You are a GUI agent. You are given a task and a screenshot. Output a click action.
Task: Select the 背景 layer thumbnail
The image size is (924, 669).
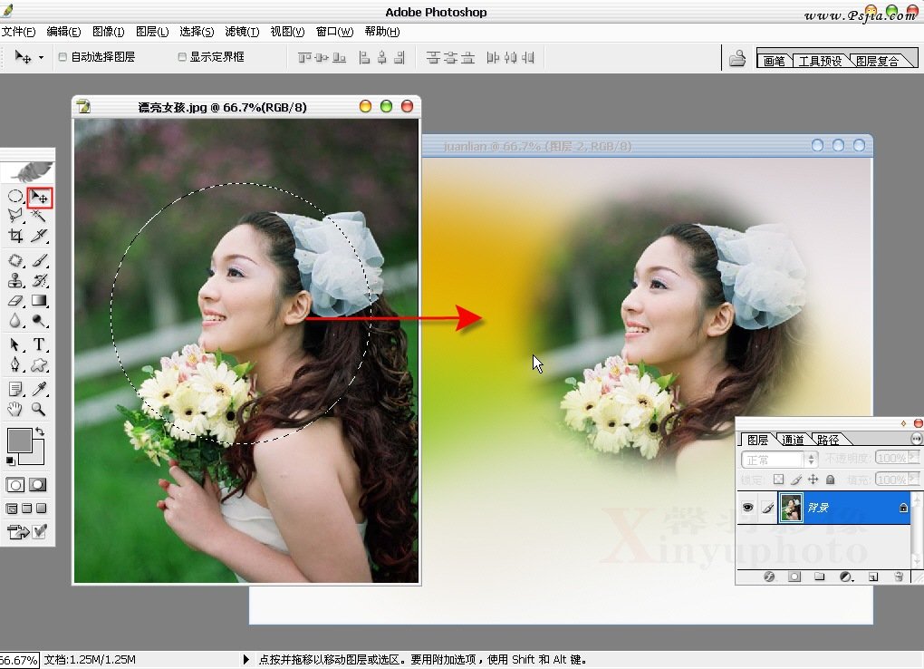(x=791, y=509)
